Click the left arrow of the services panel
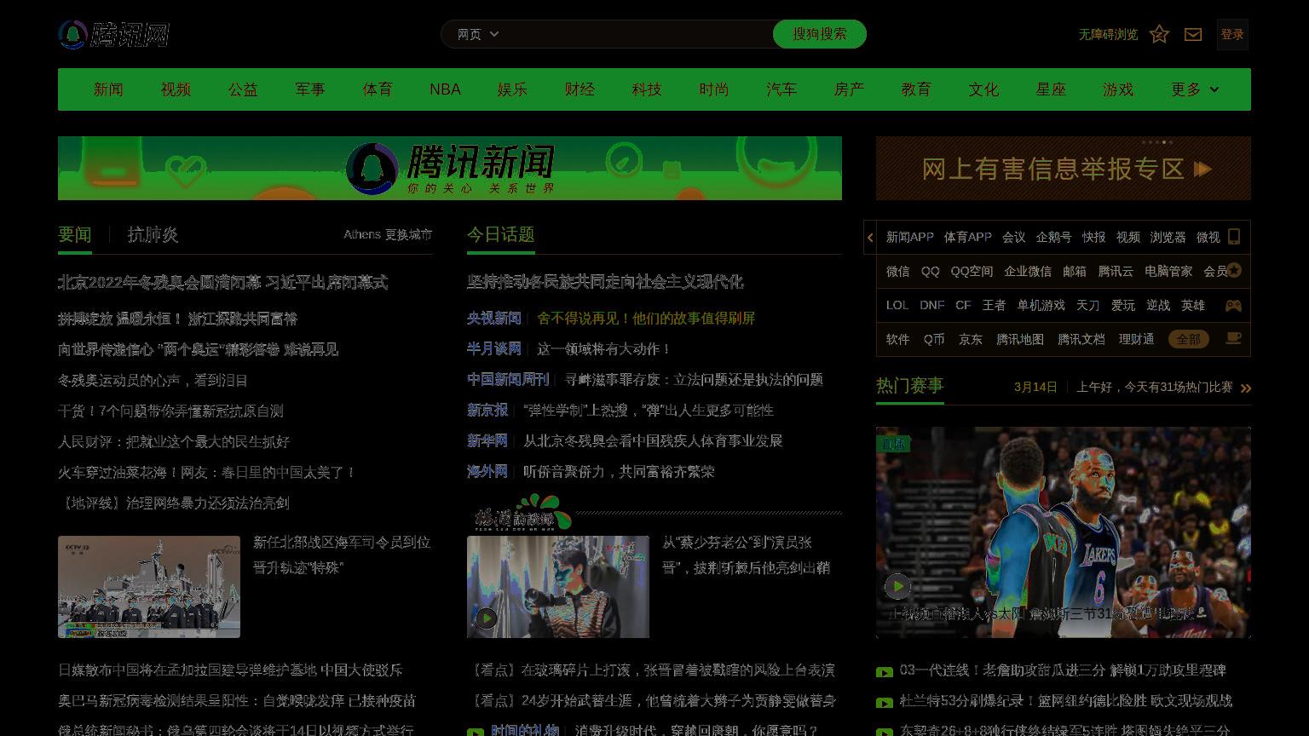Image resolution: width=1309 pixels, height=736 pixels. 869,238
